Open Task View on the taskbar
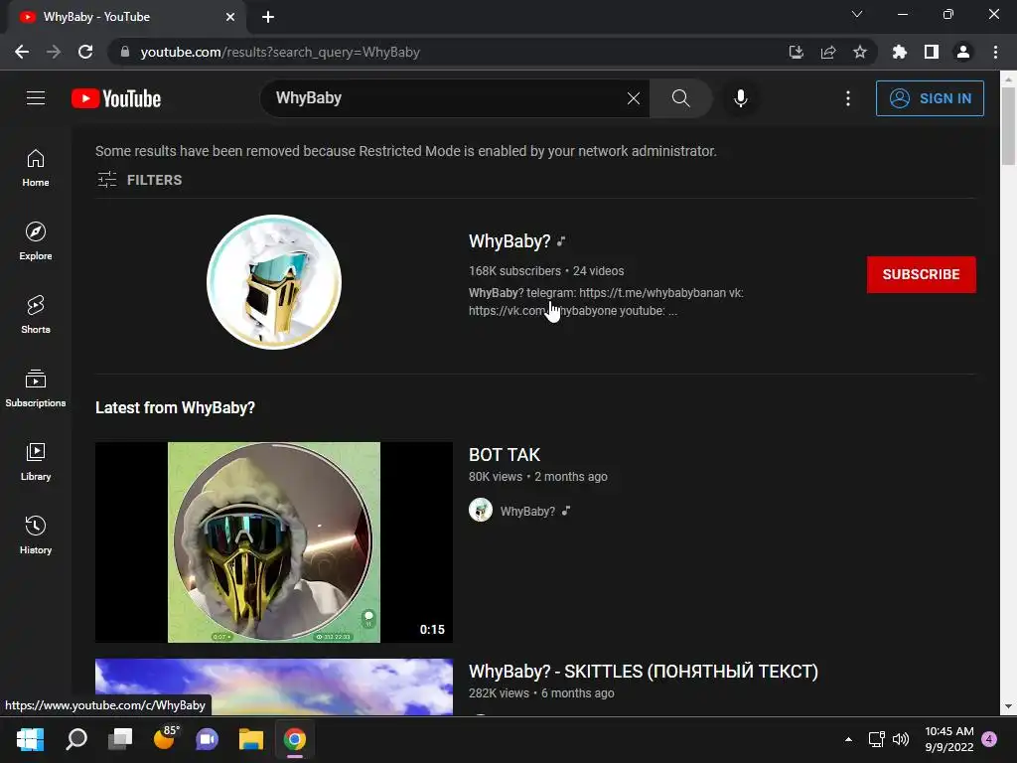The image size is (1017, 763). click(x=120, y=739)
